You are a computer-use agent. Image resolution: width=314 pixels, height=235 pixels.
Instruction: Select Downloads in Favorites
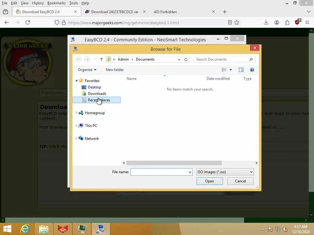tap(97, 94)
